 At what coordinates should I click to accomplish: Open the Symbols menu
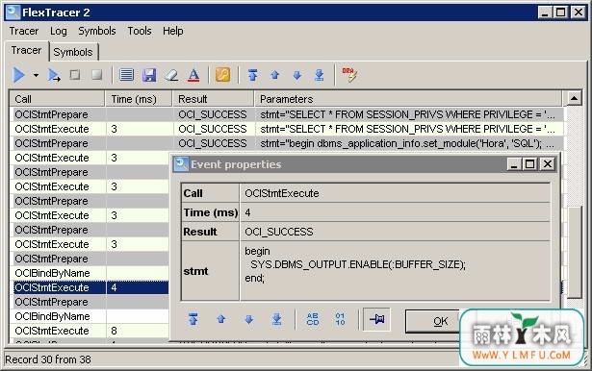pos(97,31)
